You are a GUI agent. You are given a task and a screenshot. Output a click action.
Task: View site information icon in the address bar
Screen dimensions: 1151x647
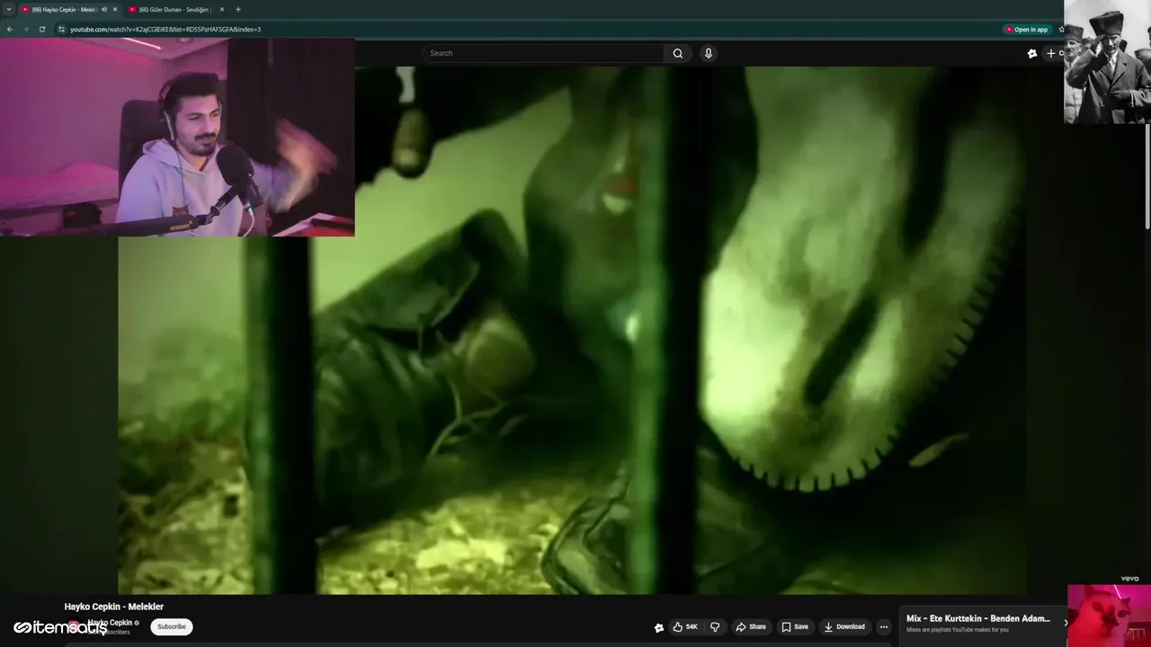click(x=61, y=29)
